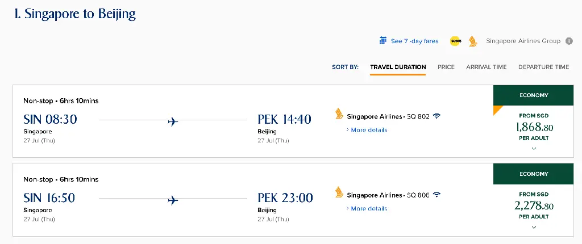Click the airplane icon on the 08:30 flight route
The image size is (582, 244).
pos(173,121)
